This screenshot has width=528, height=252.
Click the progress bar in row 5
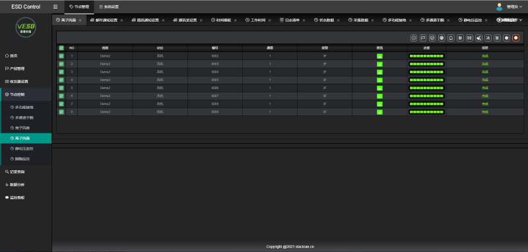tap(426, 88)
